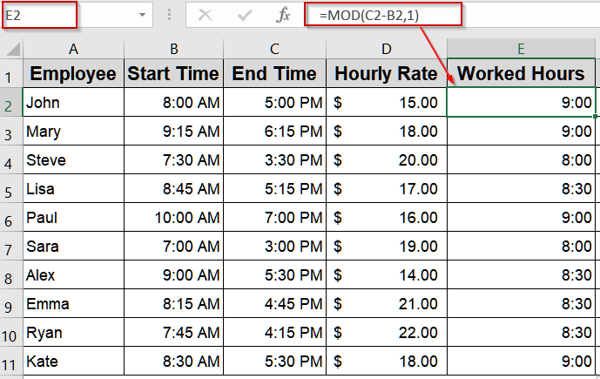Select John's worked hours cell E2
This screenshot has width=600, height=379.
coord(521,102)
